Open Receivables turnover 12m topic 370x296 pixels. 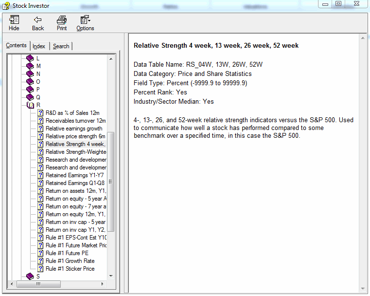point(75,121)
